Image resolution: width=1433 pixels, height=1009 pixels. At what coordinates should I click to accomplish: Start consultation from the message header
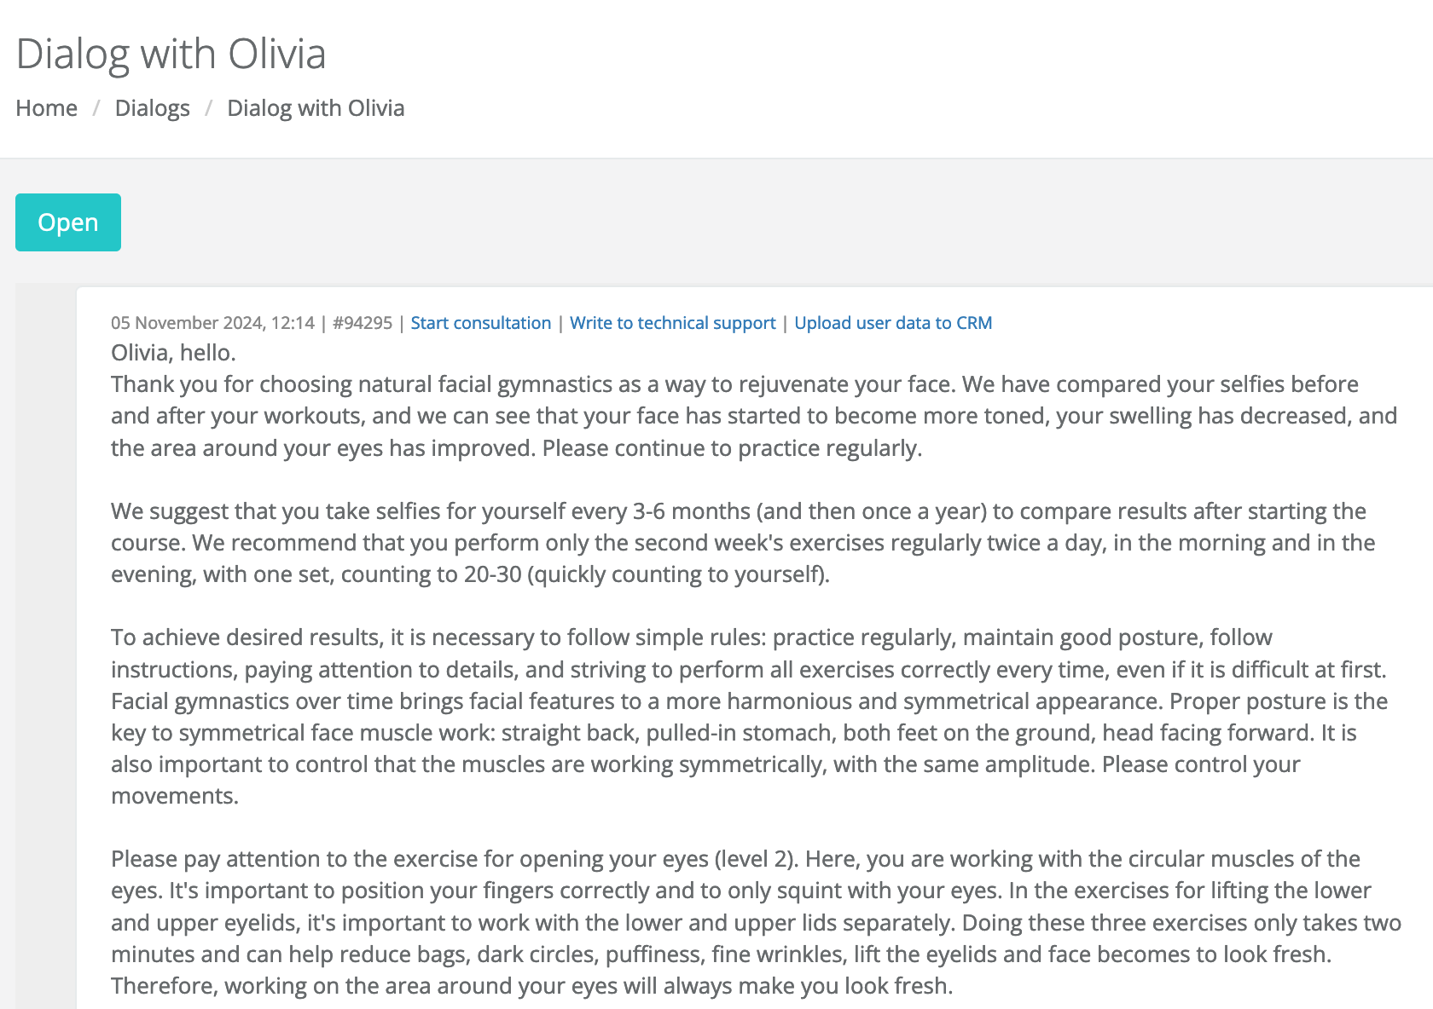click(481, 323)
